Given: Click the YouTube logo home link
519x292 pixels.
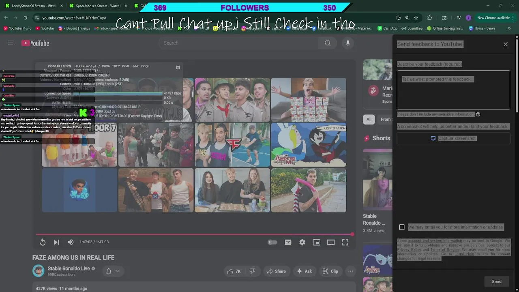Looking at the screenshot, I should 35,43.
